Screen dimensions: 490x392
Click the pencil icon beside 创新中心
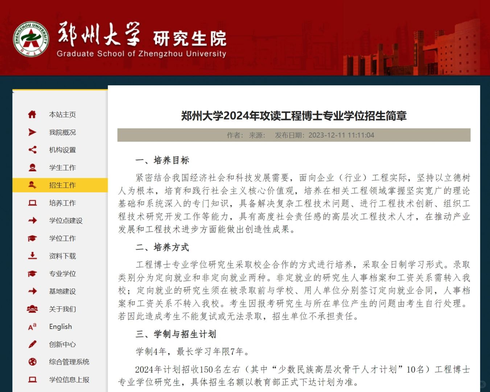coord(32,344)
